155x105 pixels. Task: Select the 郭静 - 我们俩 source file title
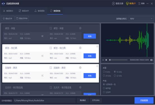(x=11, y=48)
